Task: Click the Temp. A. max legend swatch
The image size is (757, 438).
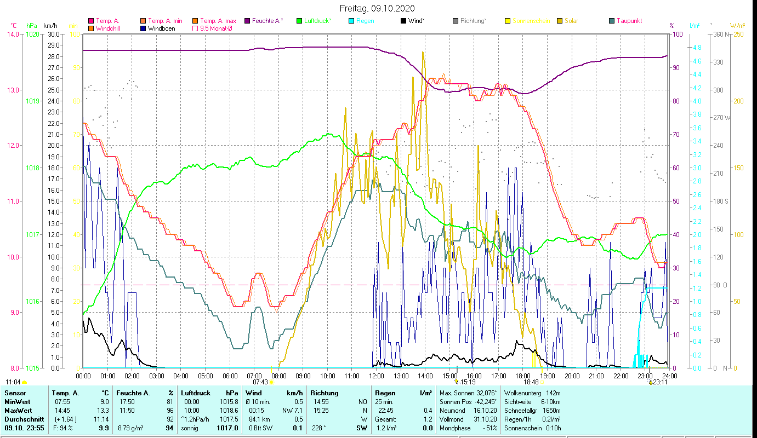Action: click(195, 21)
